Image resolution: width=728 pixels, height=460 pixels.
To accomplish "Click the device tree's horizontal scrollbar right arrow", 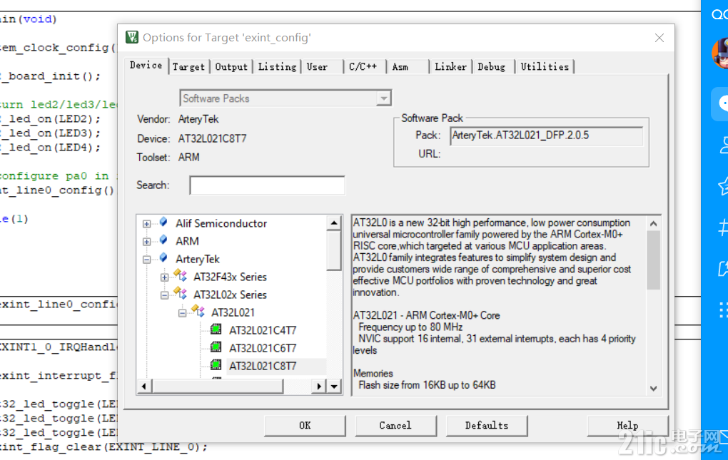I will pyautogui.click(x=318, y=387).
